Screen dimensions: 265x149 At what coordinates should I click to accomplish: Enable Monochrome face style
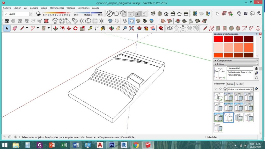click(151, 21)
